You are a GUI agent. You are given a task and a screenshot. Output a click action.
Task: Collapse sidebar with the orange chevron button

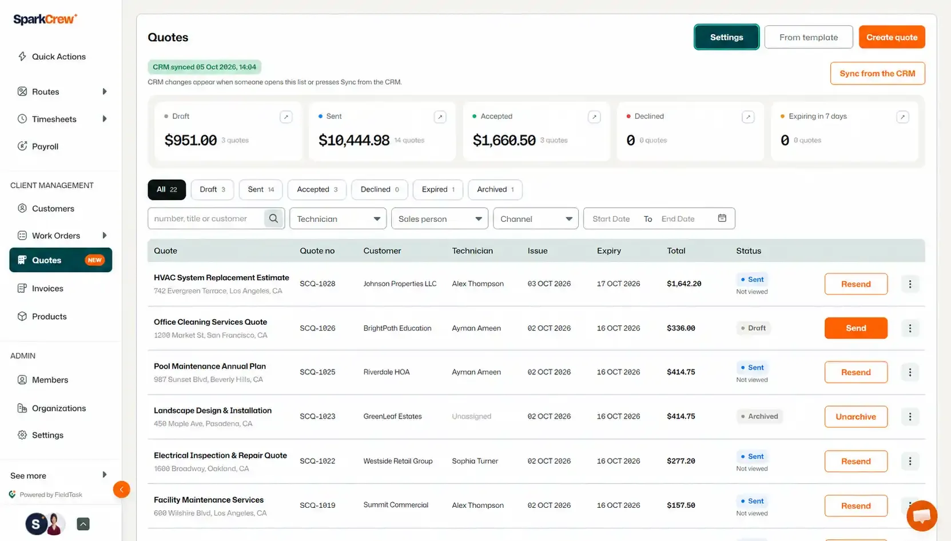coord(121,490)
